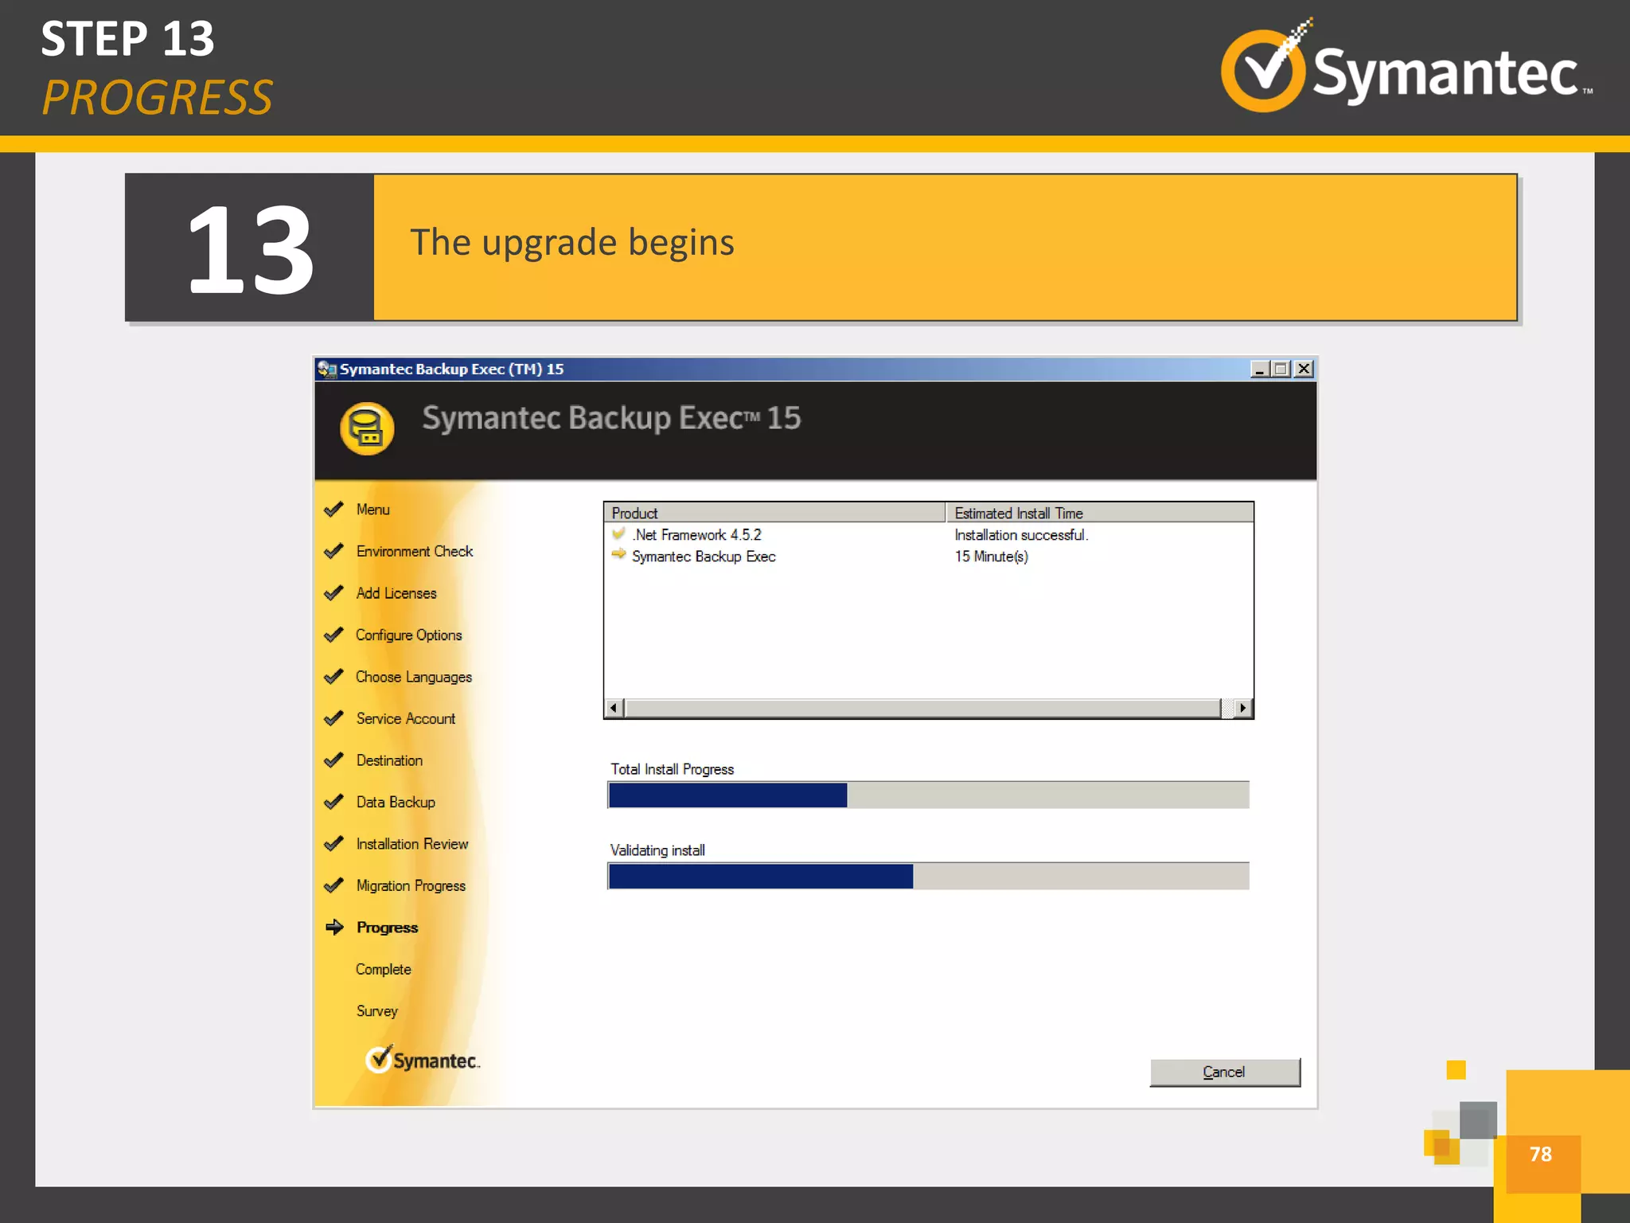The height and width of the screenshot is (1223, 1630).
Task: Click the checkmark icon beside Menu
Action: point(333,510)
